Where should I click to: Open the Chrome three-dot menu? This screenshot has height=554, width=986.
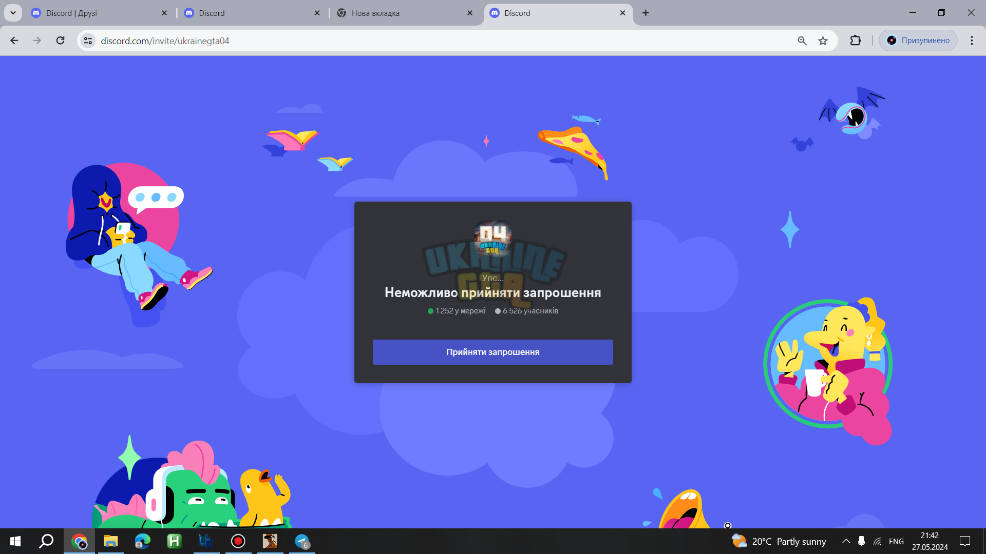972,41
